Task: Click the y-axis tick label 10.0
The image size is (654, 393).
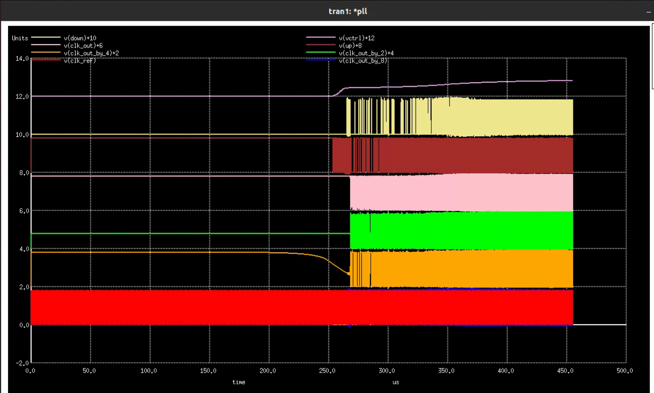Action: click(23, 134)
